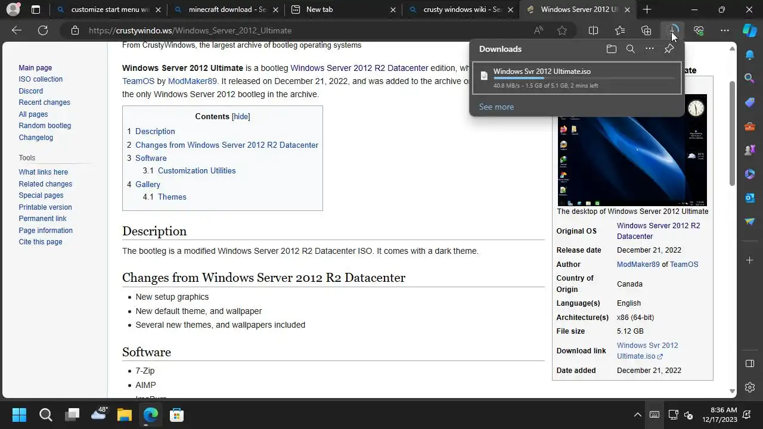Screen dimensions: 763x429
Task: Close the New tab tab
Action: pos(393,10)
